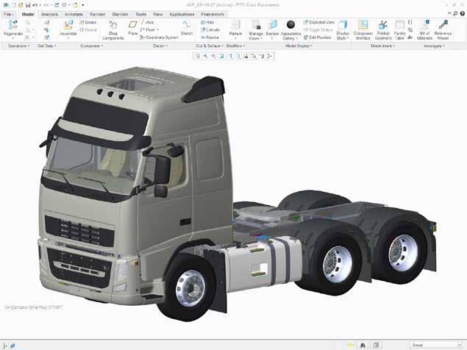467x350 pixels.
Task: Click the model tree icon in status bar
Action: click(x=5, y=346)
